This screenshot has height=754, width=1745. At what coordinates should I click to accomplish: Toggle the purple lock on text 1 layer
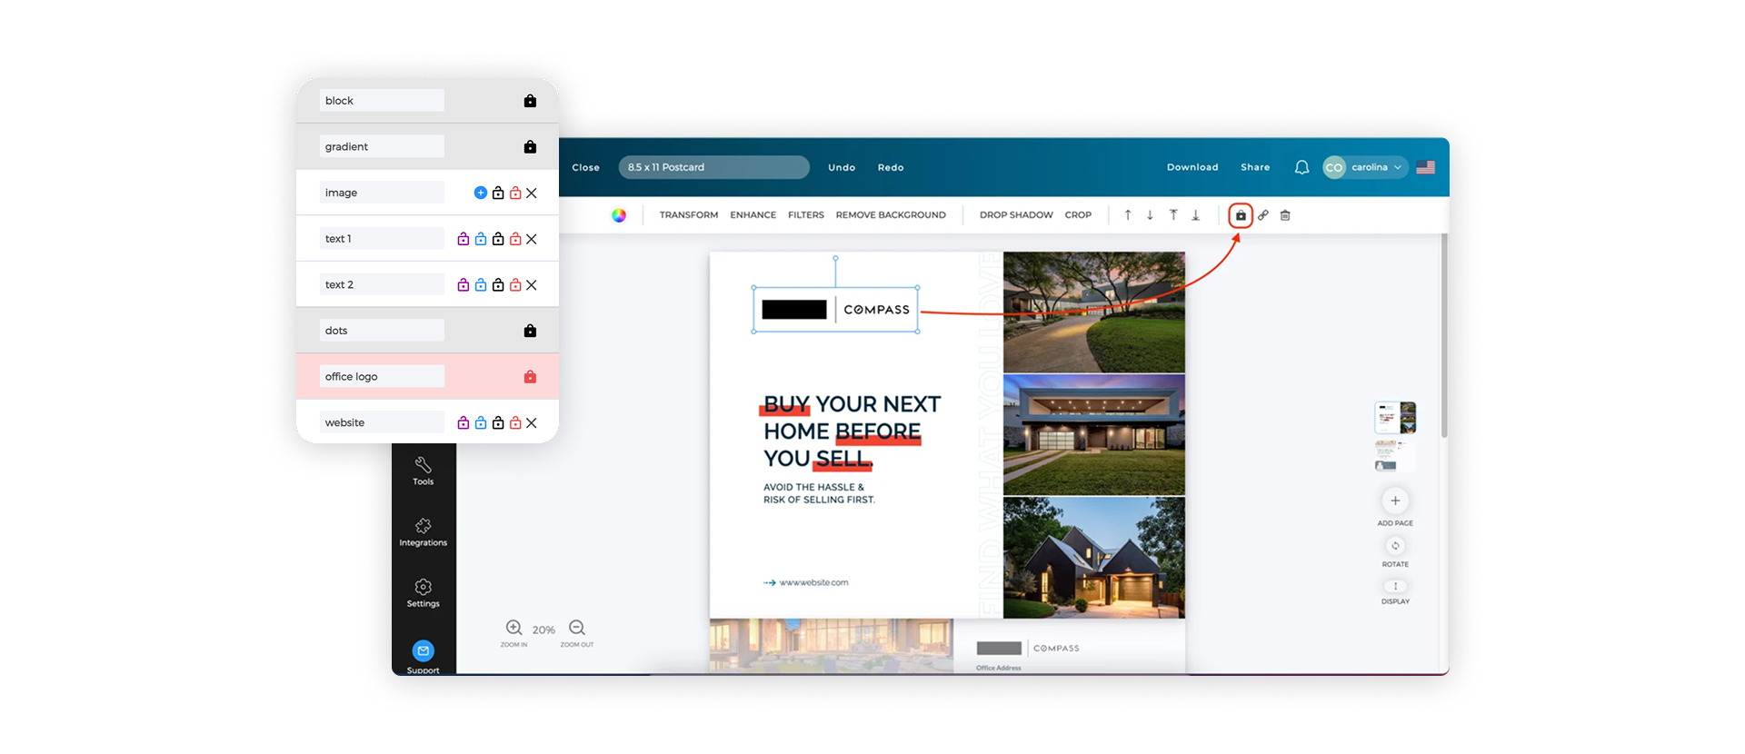click(x=464, y=239)
